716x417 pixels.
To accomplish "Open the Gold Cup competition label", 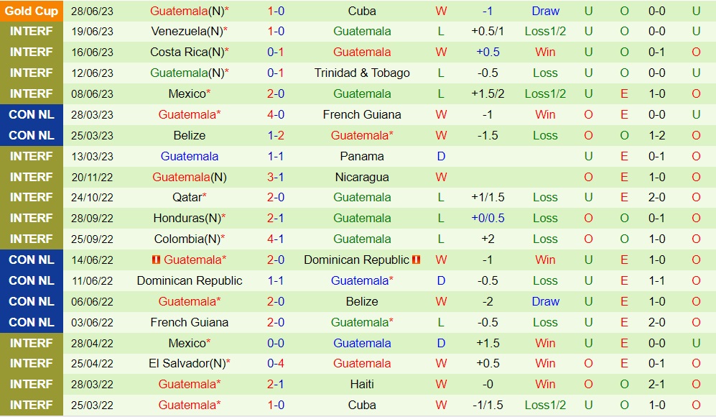I will [32, 11].
